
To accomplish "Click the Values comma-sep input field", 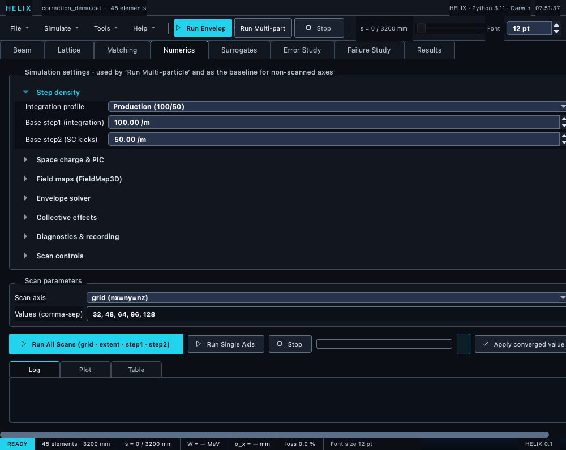I will tap(327, 314).
